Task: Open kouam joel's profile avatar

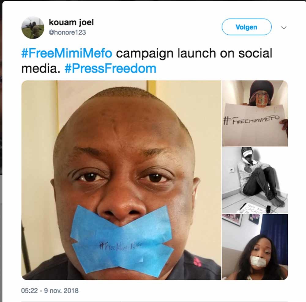Action: pyautogui.click(x=33, y=28)
